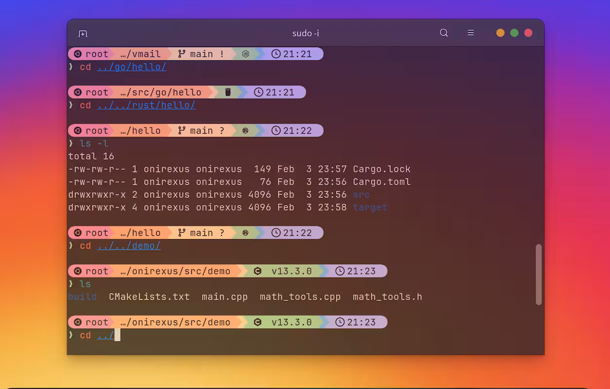Click the orange minimize window button
The image size is (610, 389).
point(500,33)
